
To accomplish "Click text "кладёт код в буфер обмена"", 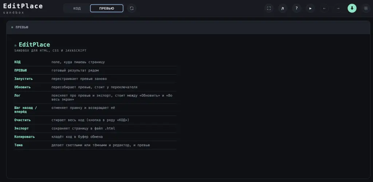I will click(x=77, y=137).
